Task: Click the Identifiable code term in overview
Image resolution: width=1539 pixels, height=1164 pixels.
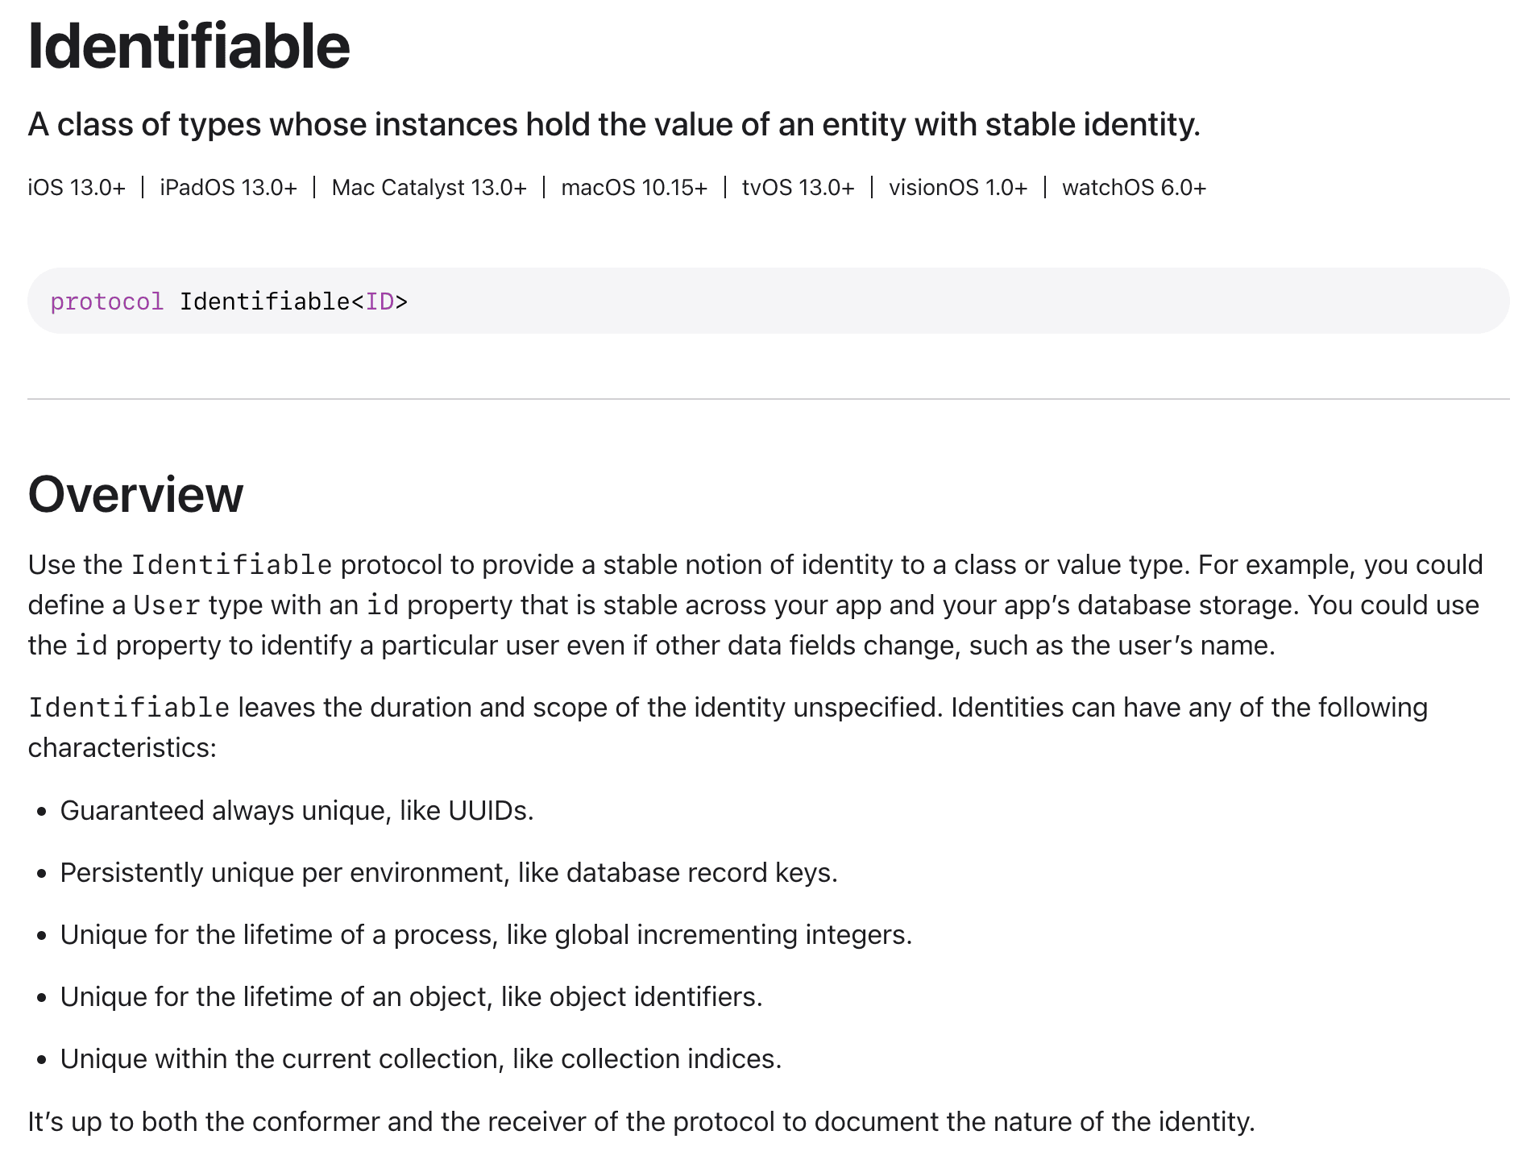Action: (x=232, y=565)
